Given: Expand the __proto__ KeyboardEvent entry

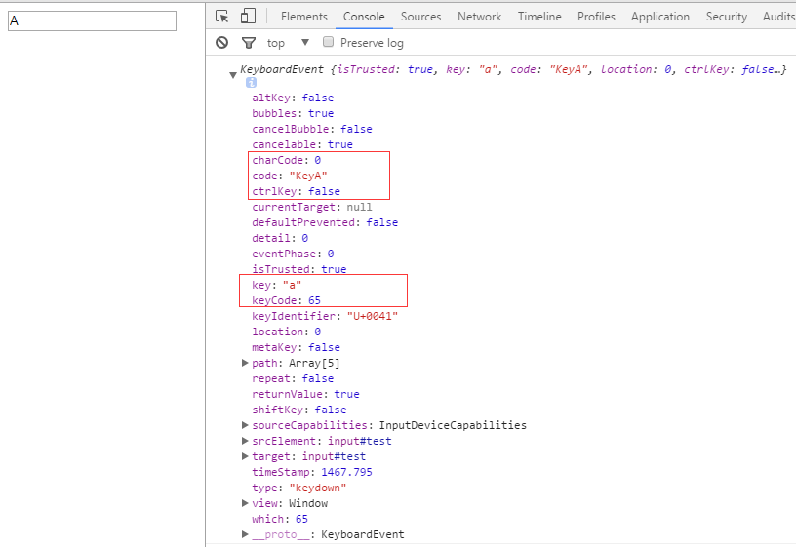Looking at the screenshot, I should (245, 534).
